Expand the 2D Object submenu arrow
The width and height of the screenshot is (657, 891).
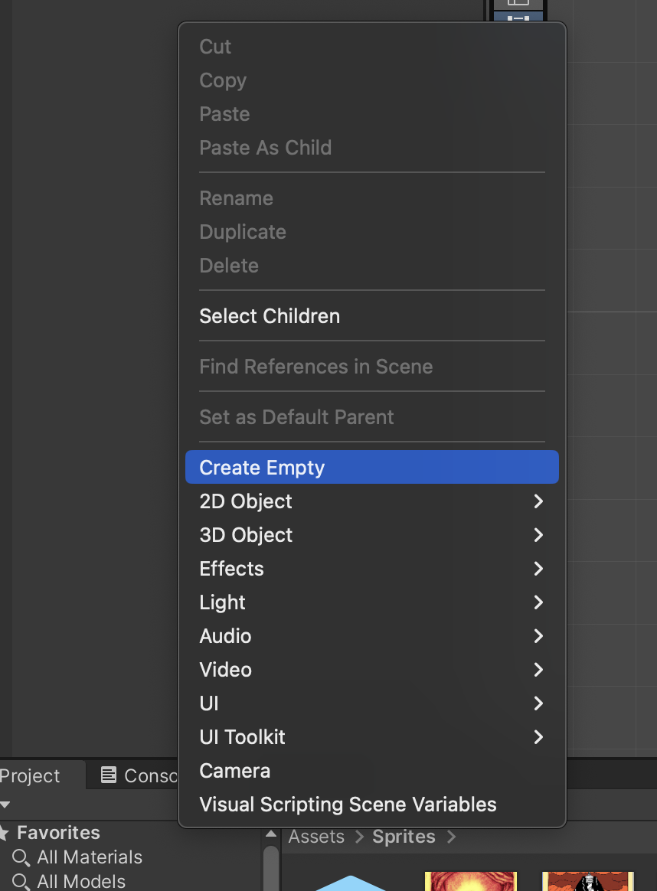click(x=538, y=501)
